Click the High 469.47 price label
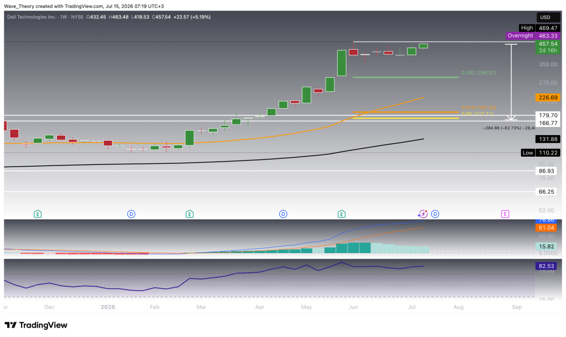The width and height of the screenshot is (566, 337). 540,28
